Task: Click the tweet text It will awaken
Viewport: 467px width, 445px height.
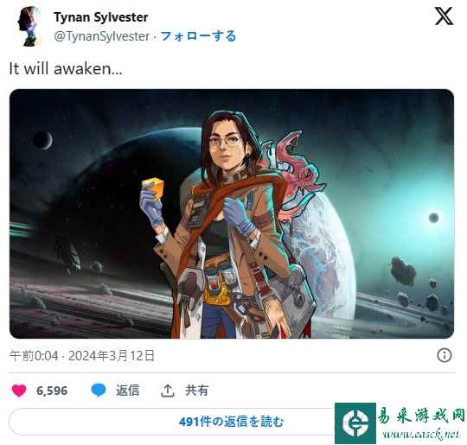Action: click(66, 69)
